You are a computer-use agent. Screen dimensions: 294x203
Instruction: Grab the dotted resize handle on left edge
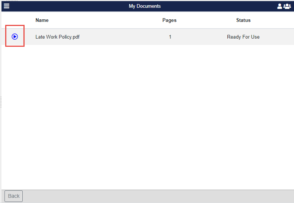point(1,102)
